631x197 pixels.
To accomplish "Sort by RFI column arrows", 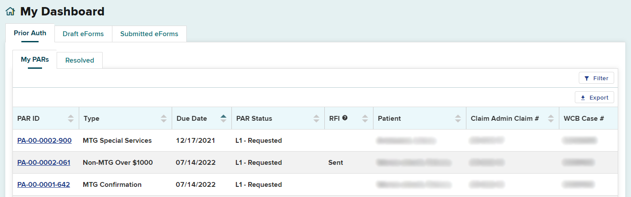I will 365,119.
